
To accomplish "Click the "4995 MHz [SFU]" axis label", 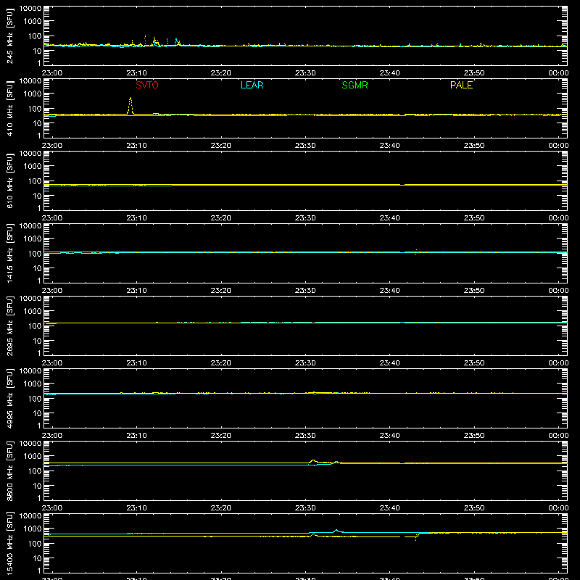I will [9, 398].
